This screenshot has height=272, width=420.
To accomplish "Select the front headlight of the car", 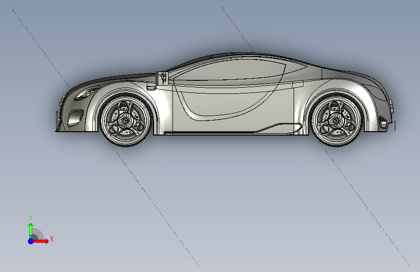I will pos(87,93).
